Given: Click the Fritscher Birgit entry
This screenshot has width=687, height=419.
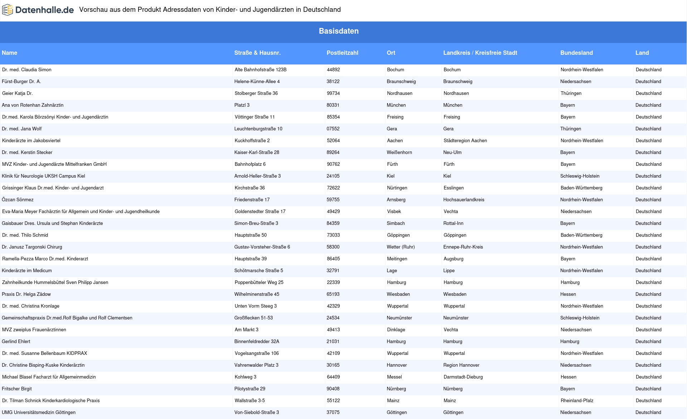Looking at the screenshot, I should click(17, 389).
